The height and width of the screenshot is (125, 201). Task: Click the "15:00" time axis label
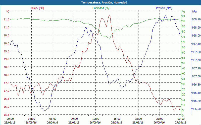coord(117,119)
